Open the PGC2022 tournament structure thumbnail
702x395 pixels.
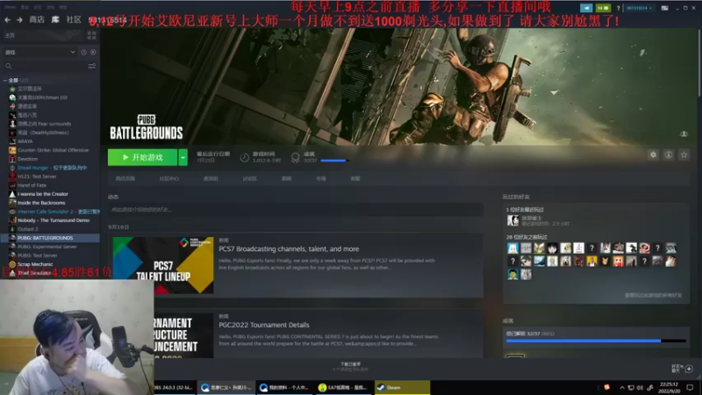click(x=183, y=335)
